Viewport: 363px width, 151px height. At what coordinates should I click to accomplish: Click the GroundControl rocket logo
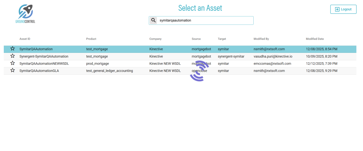[25, 14]
